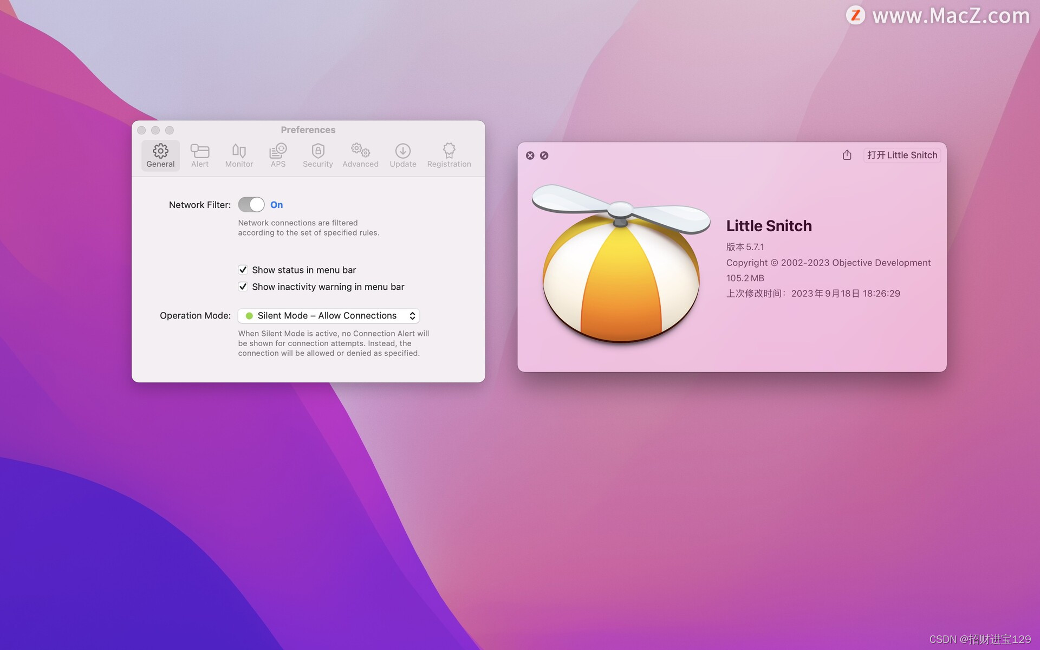The image size is (1040, 650).
Task: Click the Little Snitch app title text
Action: coord(769,226)
